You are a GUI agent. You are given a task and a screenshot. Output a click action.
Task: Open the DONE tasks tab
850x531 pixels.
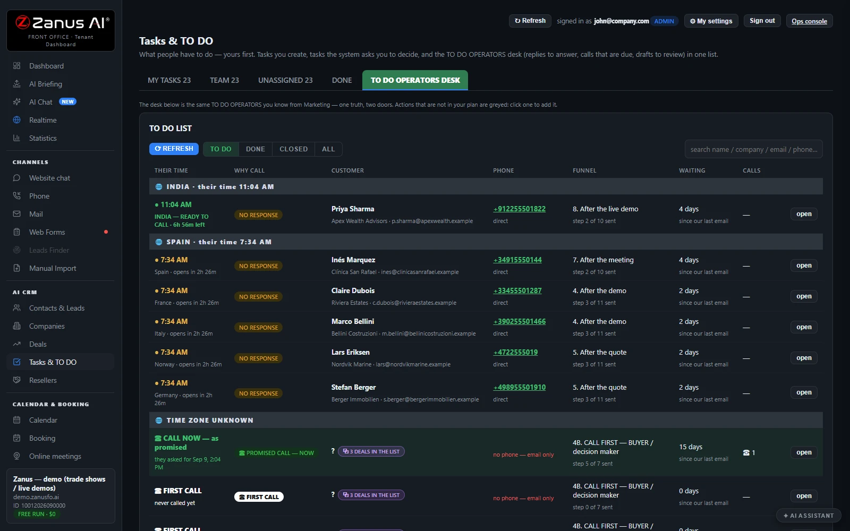(x=342, y=80)
